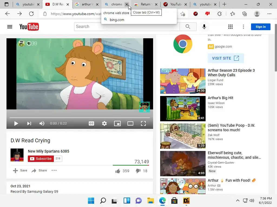The image size is (277, 207).
Task: Mute the video player volume
Action: click(42, 123)
